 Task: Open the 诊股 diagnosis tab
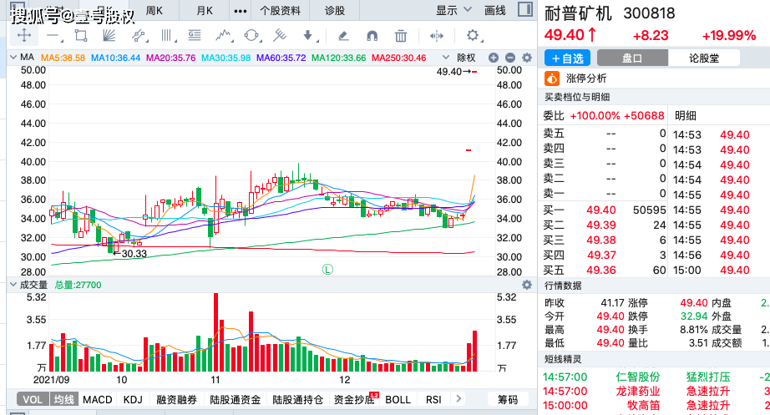click(335, 10)
